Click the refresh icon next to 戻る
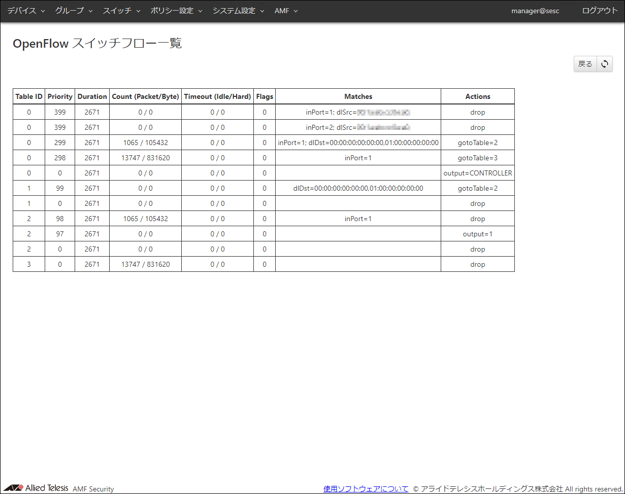The height and width of the screenshot is (494, 625). click(605, 63)
